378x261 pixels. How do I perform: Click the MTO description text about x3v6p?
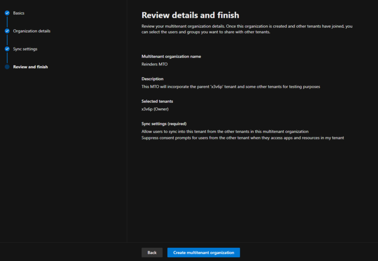(x=231, y=87)
